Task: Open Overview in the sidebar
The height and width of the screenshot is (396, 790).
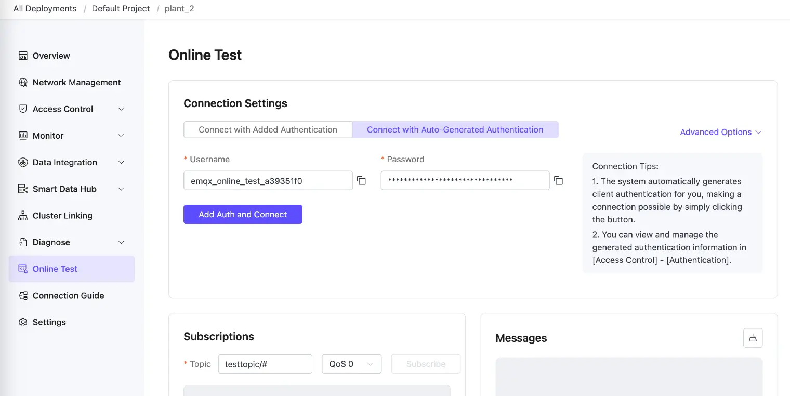Action: [72, 56]
